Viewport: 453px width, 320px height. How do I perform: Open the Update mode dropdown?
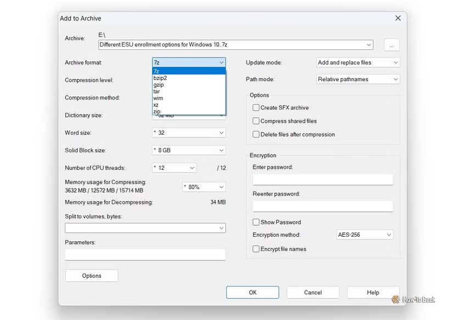pyautogui.click(x=358, y=62)
